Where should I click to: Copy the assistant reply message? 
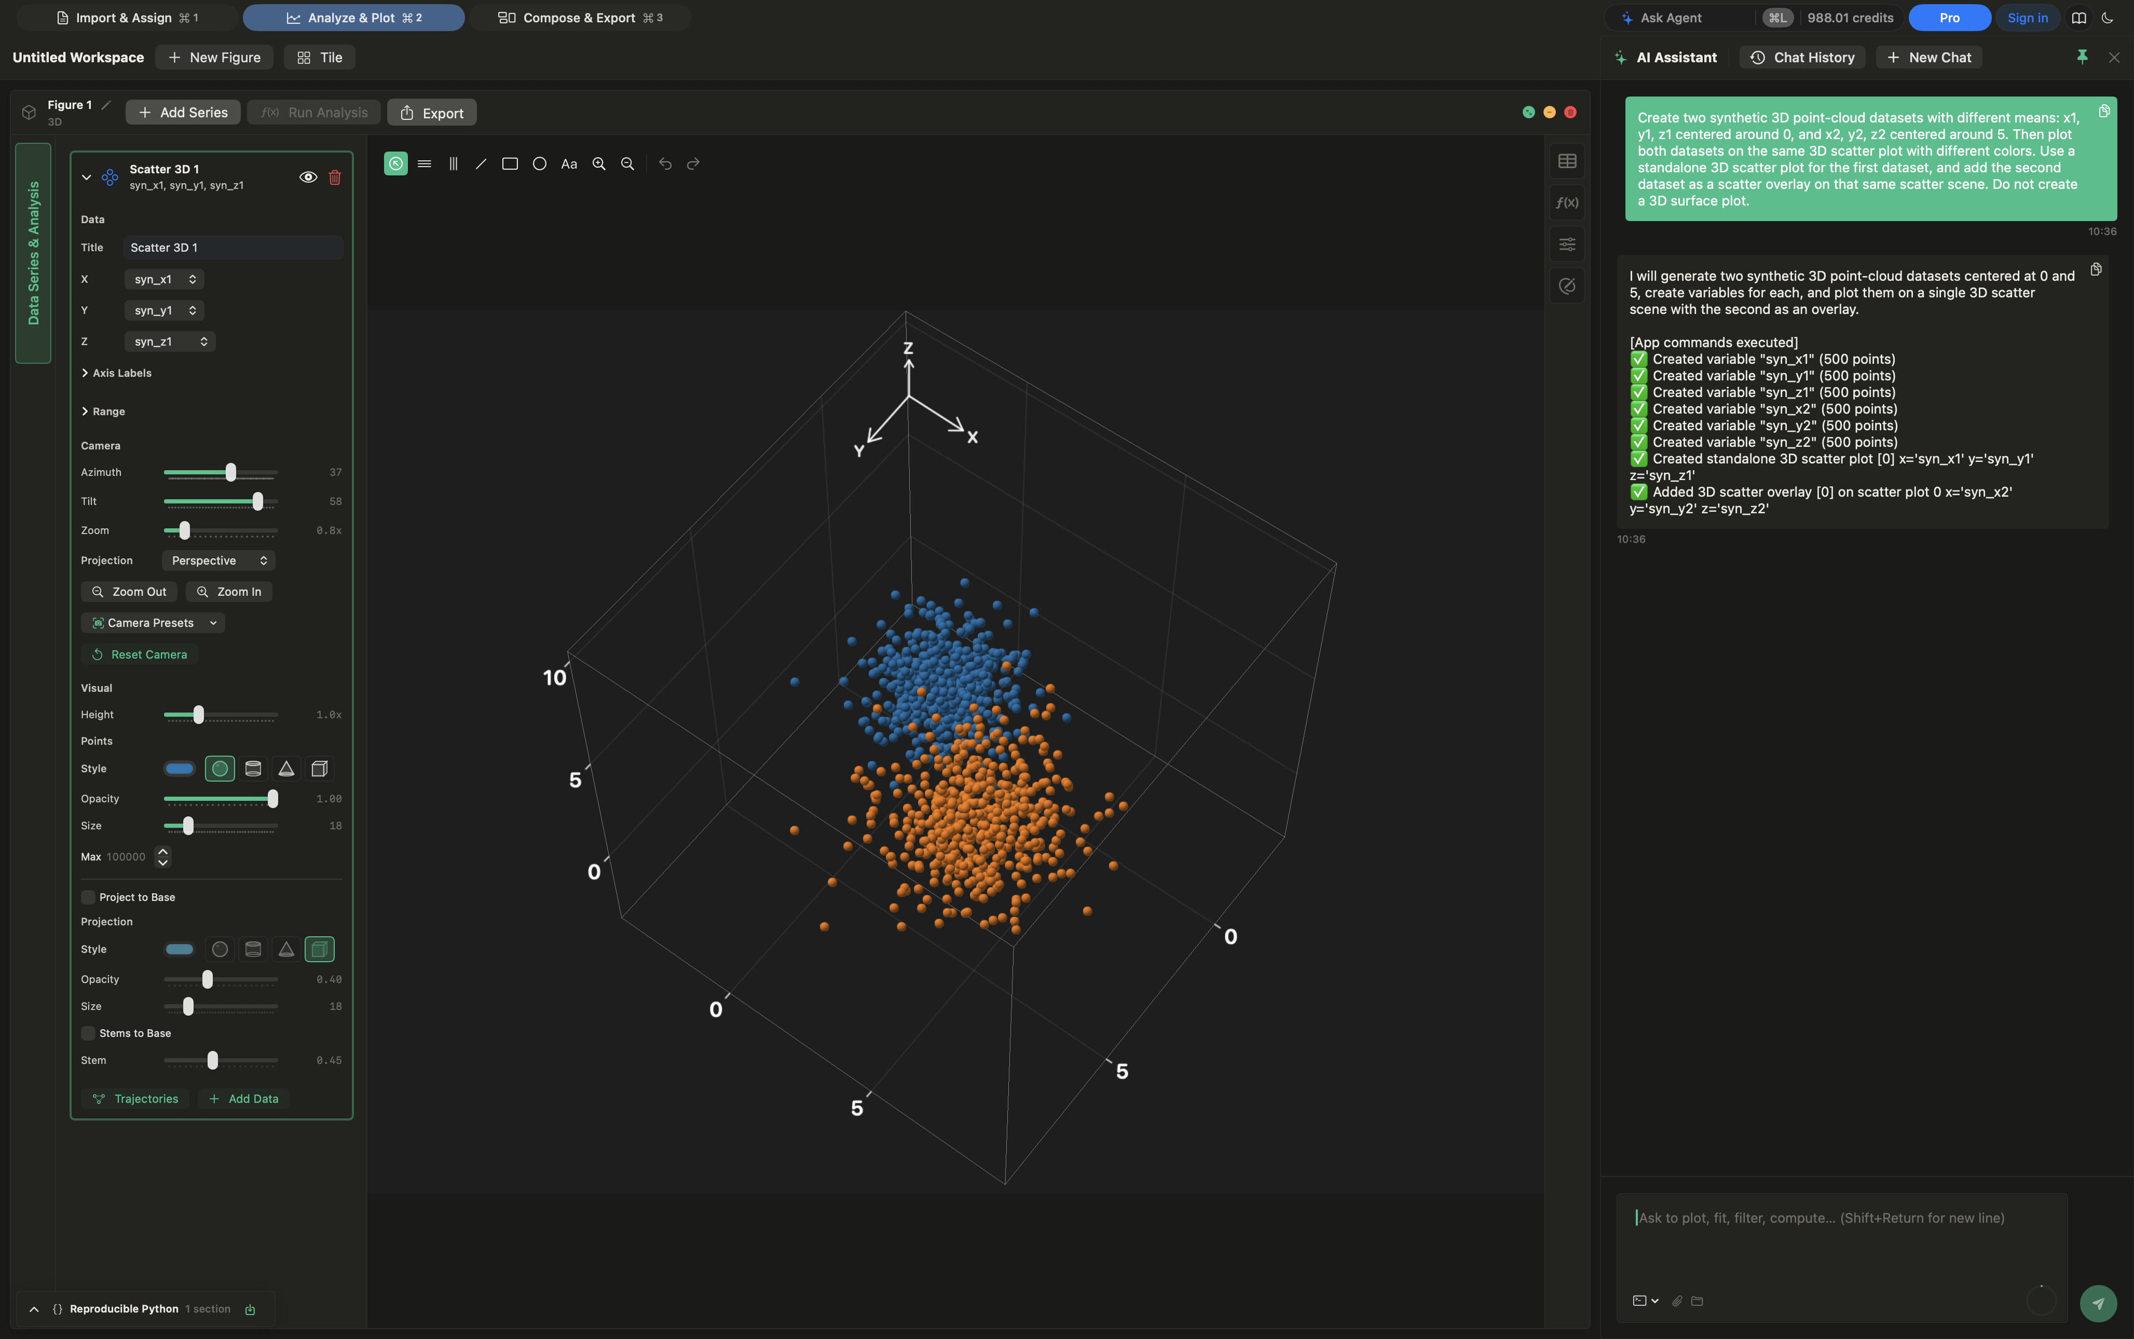pyautogui.click(x=2096, y=269)
